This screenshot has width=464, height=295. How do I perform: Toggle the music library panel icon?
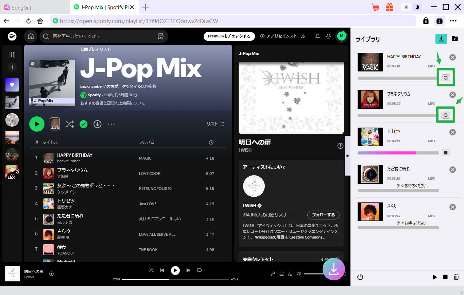440,21
